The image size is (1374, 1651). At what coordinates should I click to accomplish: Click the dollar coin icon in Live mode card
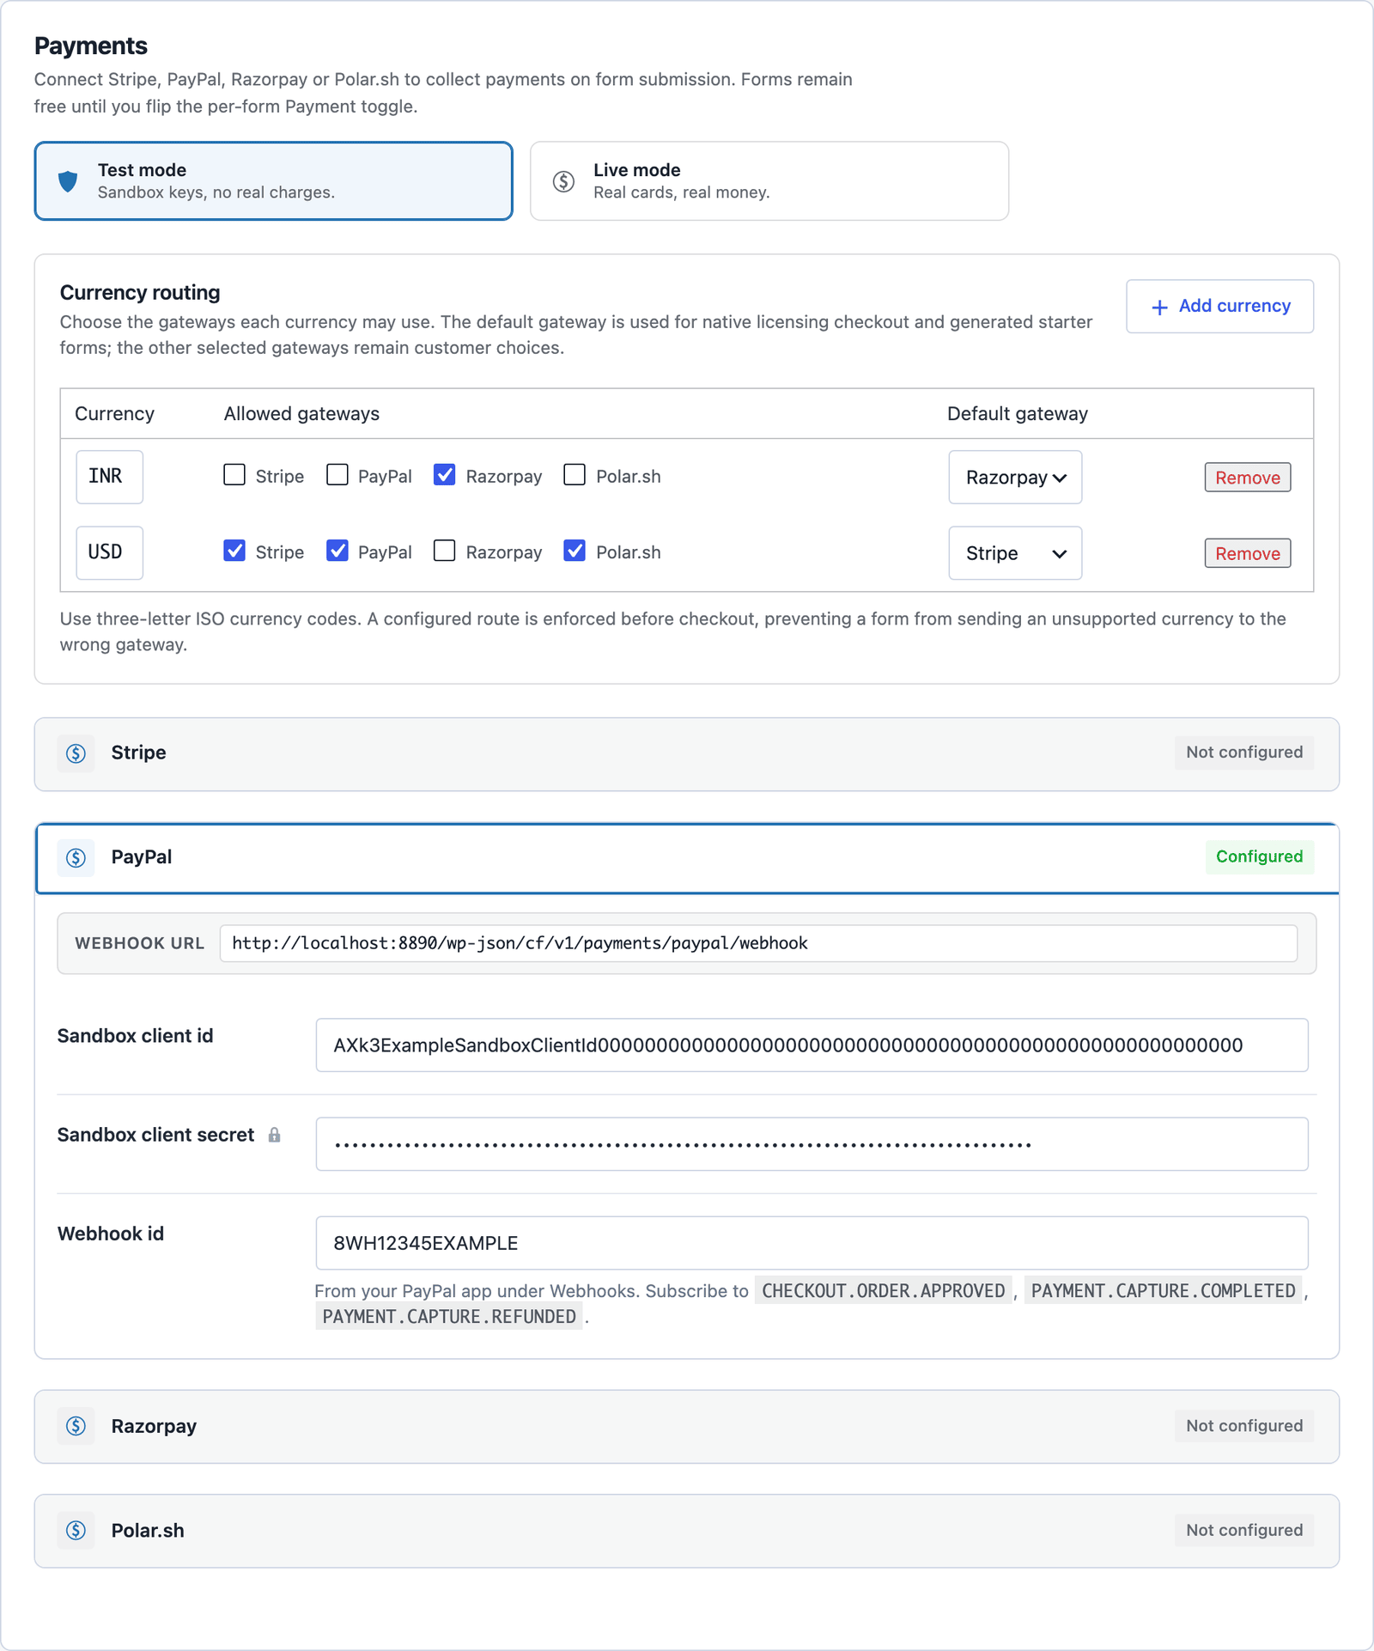[x=563, y=181]
